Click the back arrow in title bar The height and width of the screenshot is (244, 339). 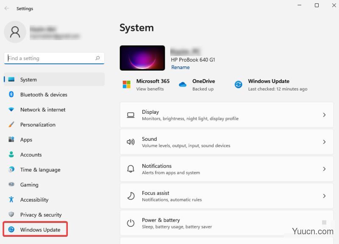7,8
